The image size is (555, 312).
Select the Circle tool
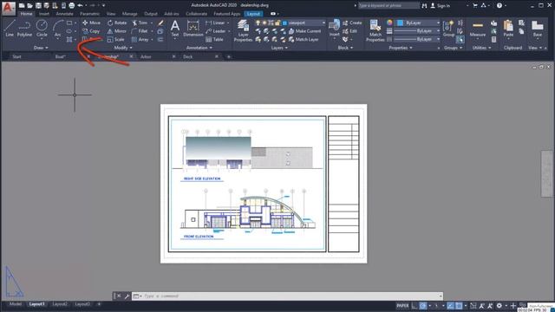coord(42,29)
